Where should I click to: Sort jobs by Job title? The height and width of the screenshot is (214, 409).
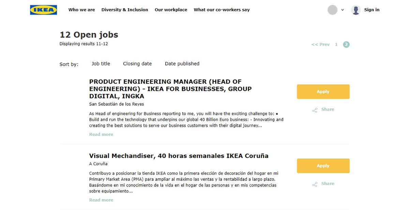point(101,64)
